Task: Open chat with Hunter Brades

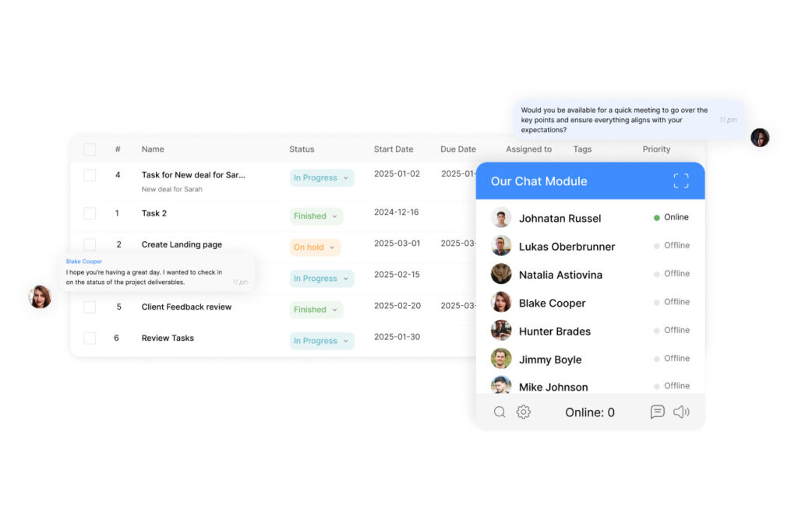Action: click(x=554, y=332)
